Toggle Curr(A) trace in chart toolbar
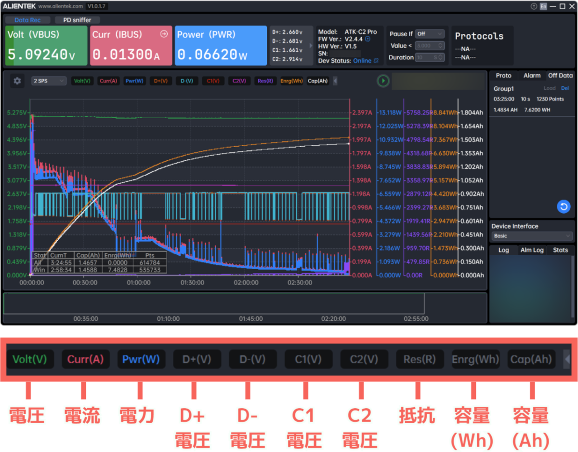Screen dimensions: 578x452 point(108,81)
